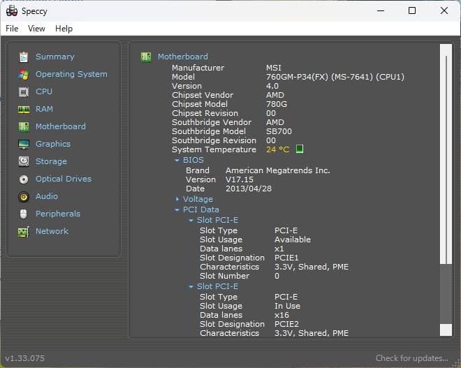Open the Summary section
Screen dimensions: 461x368
pyautogui.click(x=55, y=57)
